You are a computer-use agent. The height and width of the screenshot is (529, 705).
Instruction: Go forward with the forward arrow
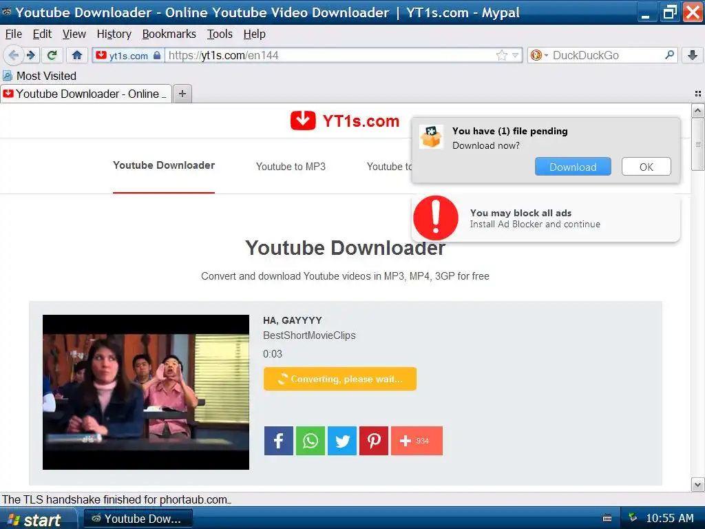click(x=31, y=55)
